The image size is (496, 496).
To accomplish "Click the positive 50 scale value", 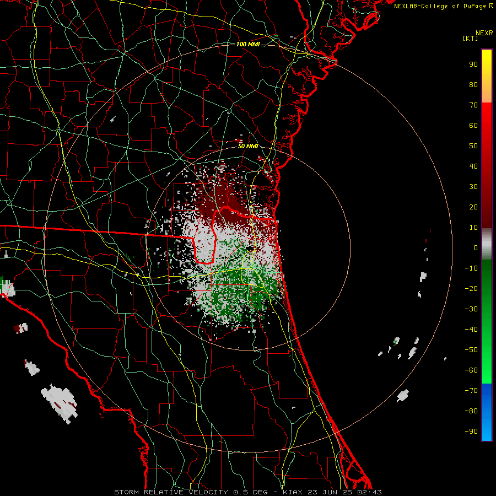I will pos(473,146).
